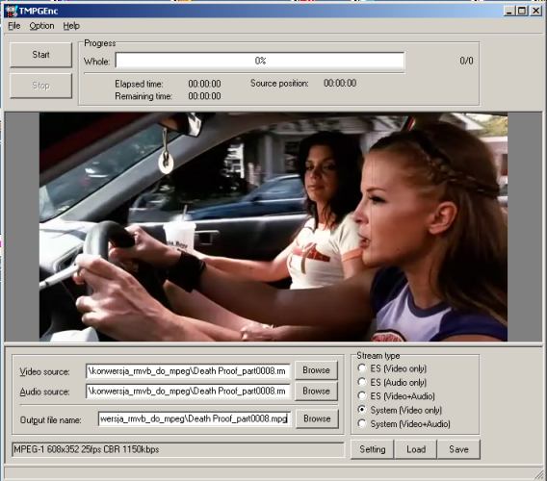547x481 pixels.
Task: Browse for the audio source file
Action: pyautogui.click(x=316, y=392)
